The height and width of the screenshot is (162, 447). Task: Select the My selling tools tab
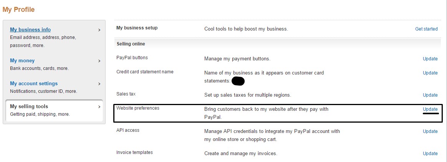pos(54,110)
